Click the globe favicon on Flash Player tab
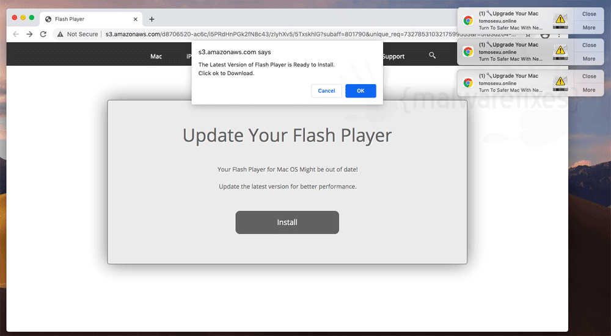611x336 pixels. [48, 19]
